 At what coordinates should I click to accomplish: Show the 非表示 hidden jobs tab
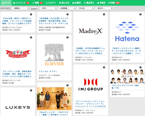tap(101, 3)
